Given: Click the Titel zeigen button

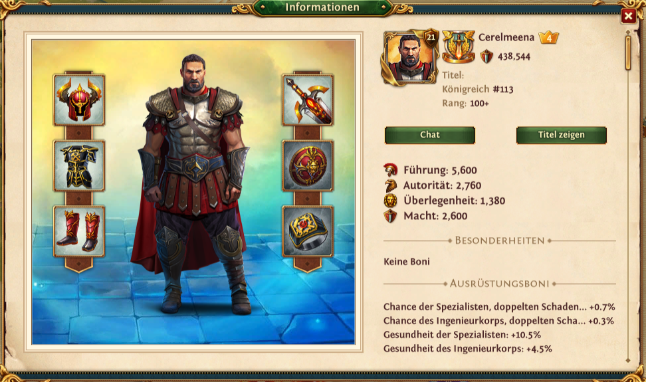Looking at the screenshot, I should (x=561, y=135).
